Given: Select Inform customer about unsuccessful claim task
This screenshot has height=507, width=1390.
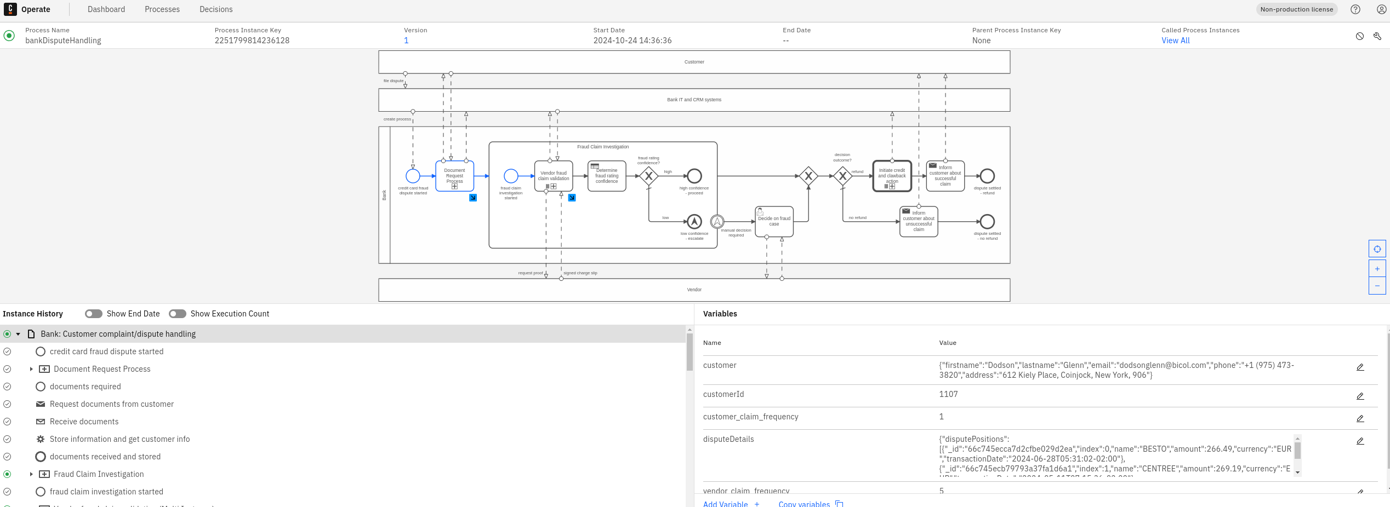Looking at the screenshot, I should [x=919, y=221].
